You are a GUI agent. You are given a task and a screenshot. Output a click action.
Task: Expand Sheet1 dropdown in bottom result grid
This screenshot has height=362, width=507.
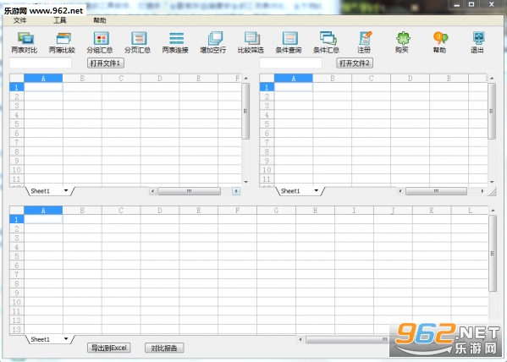pyautogui.click(x=66, y=338)
